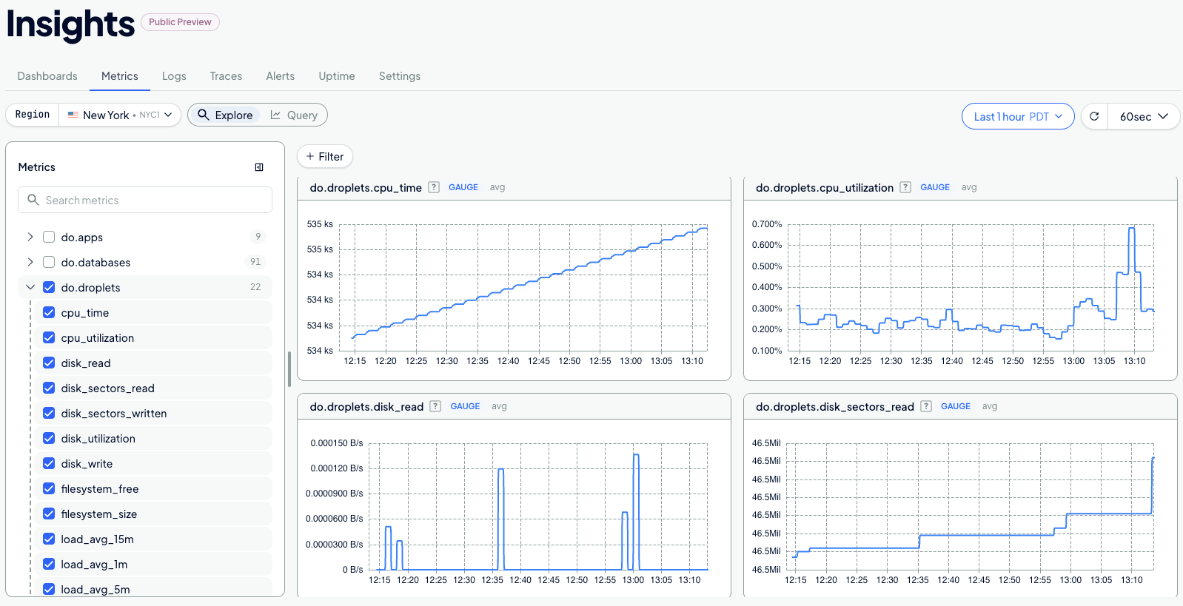Click the disk_utilization metric label
The height and width of the screenshot is (606, 1183).
(x=98, y=438)
